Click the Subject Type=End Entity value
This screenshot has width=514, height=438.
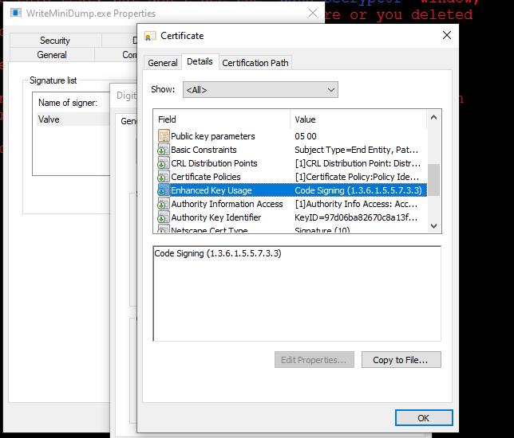coord(356,150)
